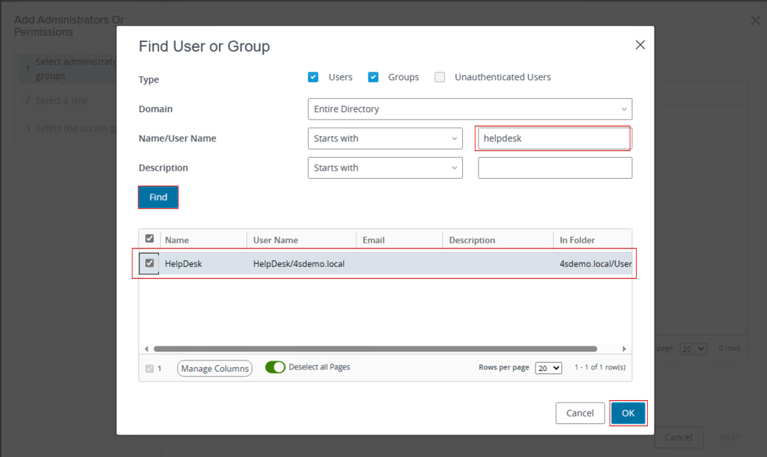This screenshot has height=457, width=767.
Task: Uncheck the Users type checkbox
Action: (313, 77)
